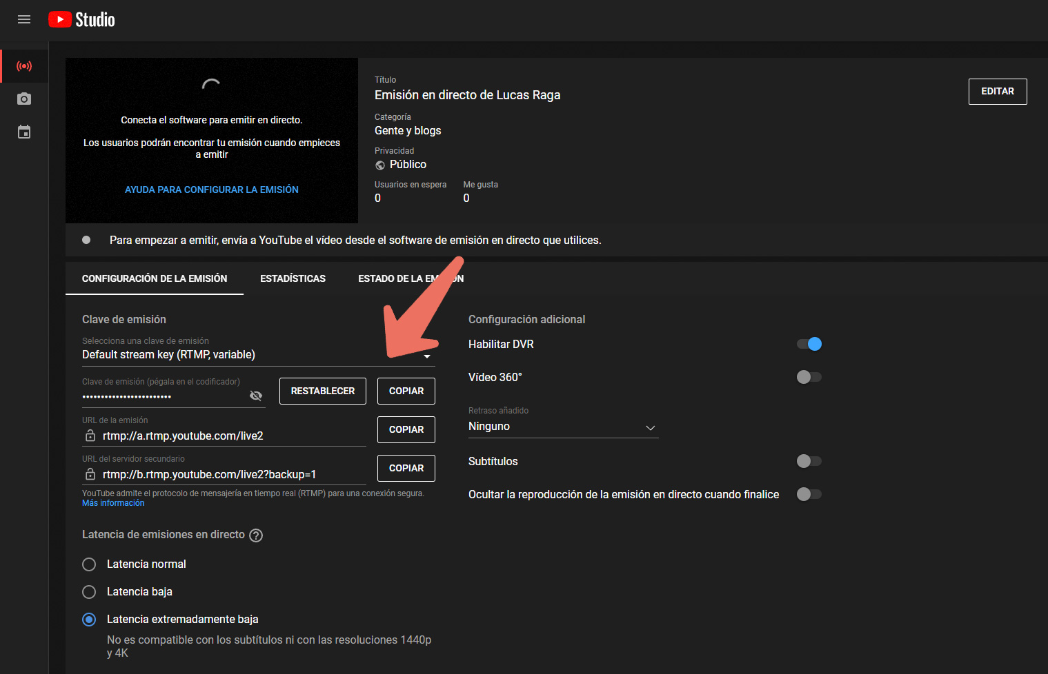Select the live stream sidebar icon

pyautogui.click(x=24, y=66)
